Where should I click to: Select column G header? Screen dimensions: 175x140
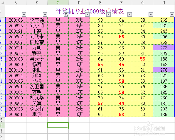(x=142, y=3)
